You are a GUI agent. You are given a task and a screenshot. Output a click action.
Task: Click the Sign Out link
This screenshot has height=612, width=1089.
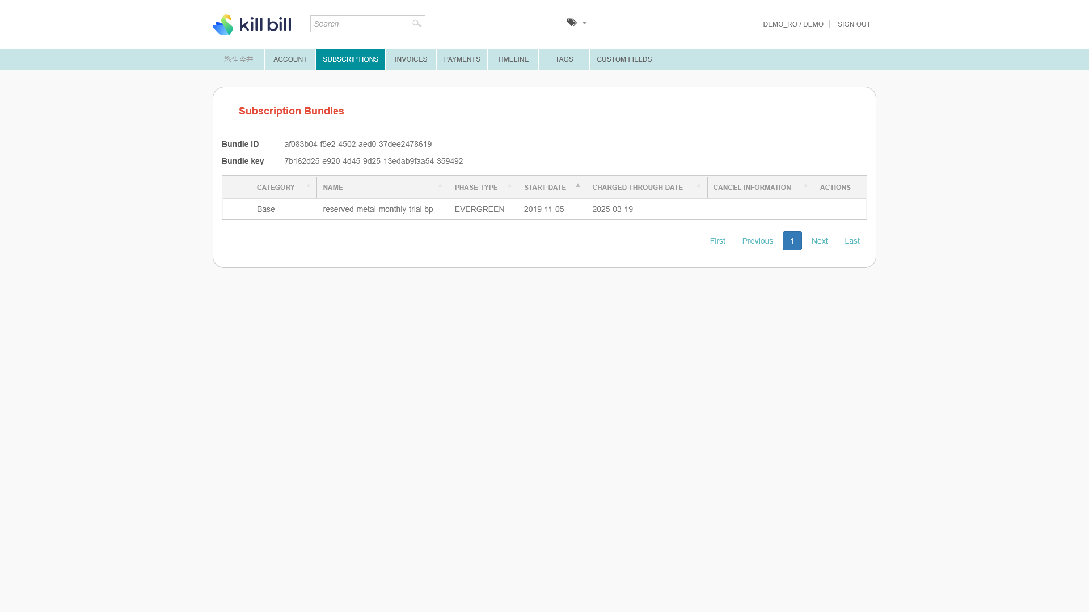tap(854, 24)
